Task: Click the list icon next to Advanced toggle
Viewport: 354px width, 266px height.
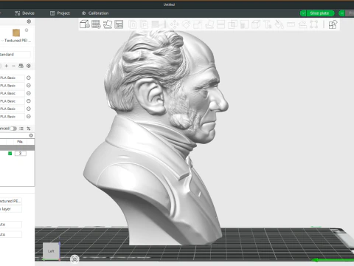Action: click(x=21, y=129)
